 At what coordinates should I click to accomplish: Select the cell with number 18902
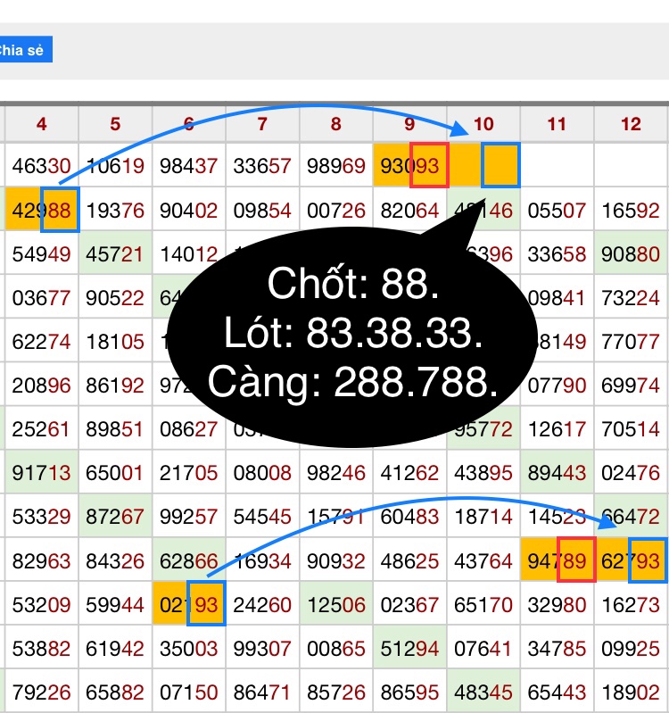[631, 692]
